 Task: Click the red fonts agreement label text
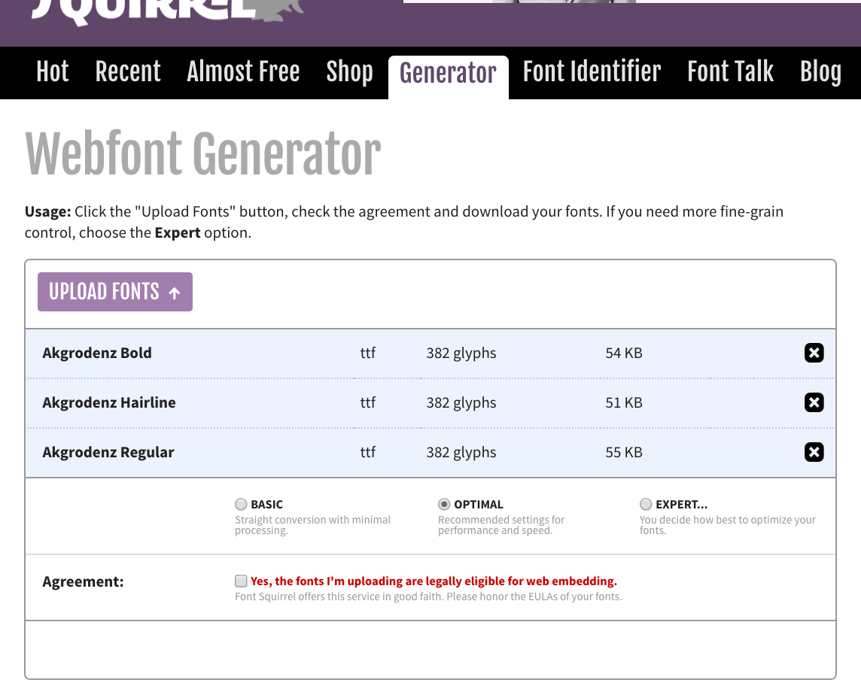[x=434, y=581]
